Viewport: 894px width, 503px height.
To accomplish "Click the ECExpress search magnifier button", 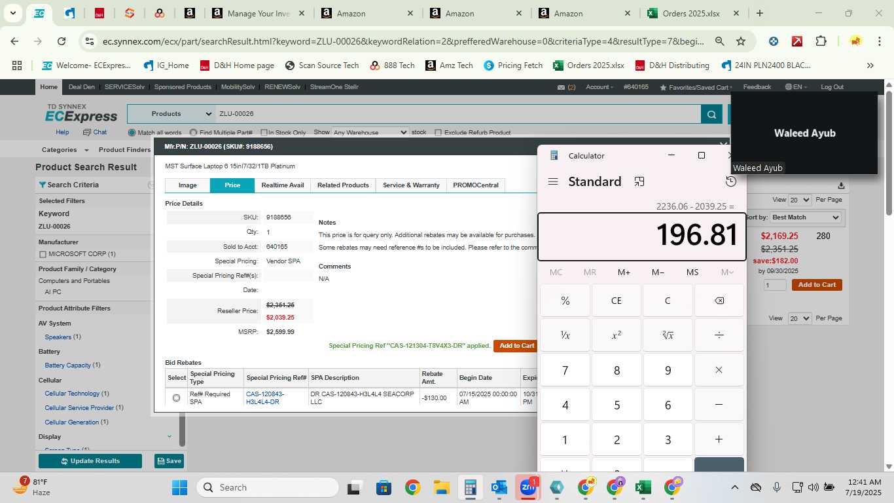I will point(711,115).
